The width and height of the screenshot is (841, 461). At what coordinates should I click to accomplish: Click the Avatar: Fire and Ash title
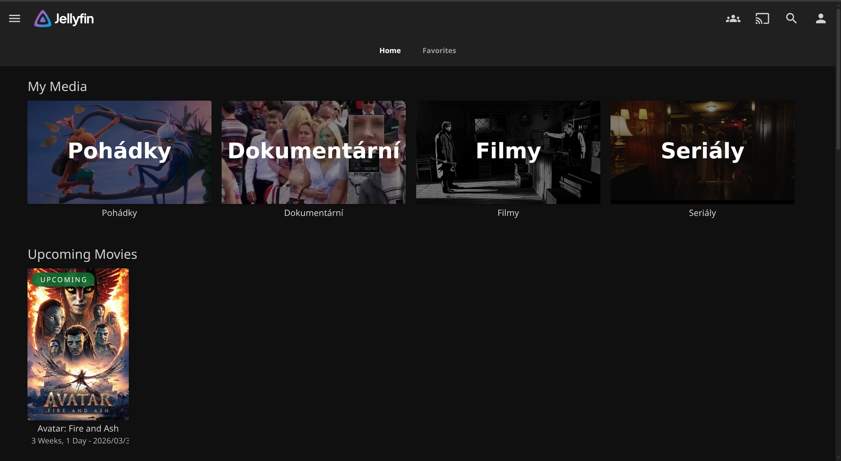pyautogui.click(x=78, y=428)
